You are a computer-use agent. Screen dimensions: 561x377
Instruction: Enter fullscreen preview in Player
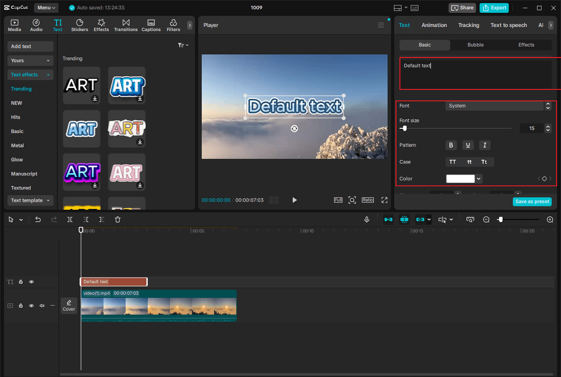coord(384,200)
